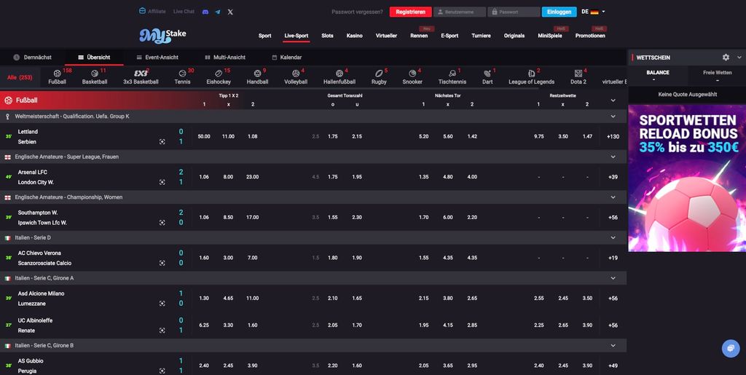Focus the Passwort input field
Viewport: 746px width, 375px height.
click(x=514, y=12)
